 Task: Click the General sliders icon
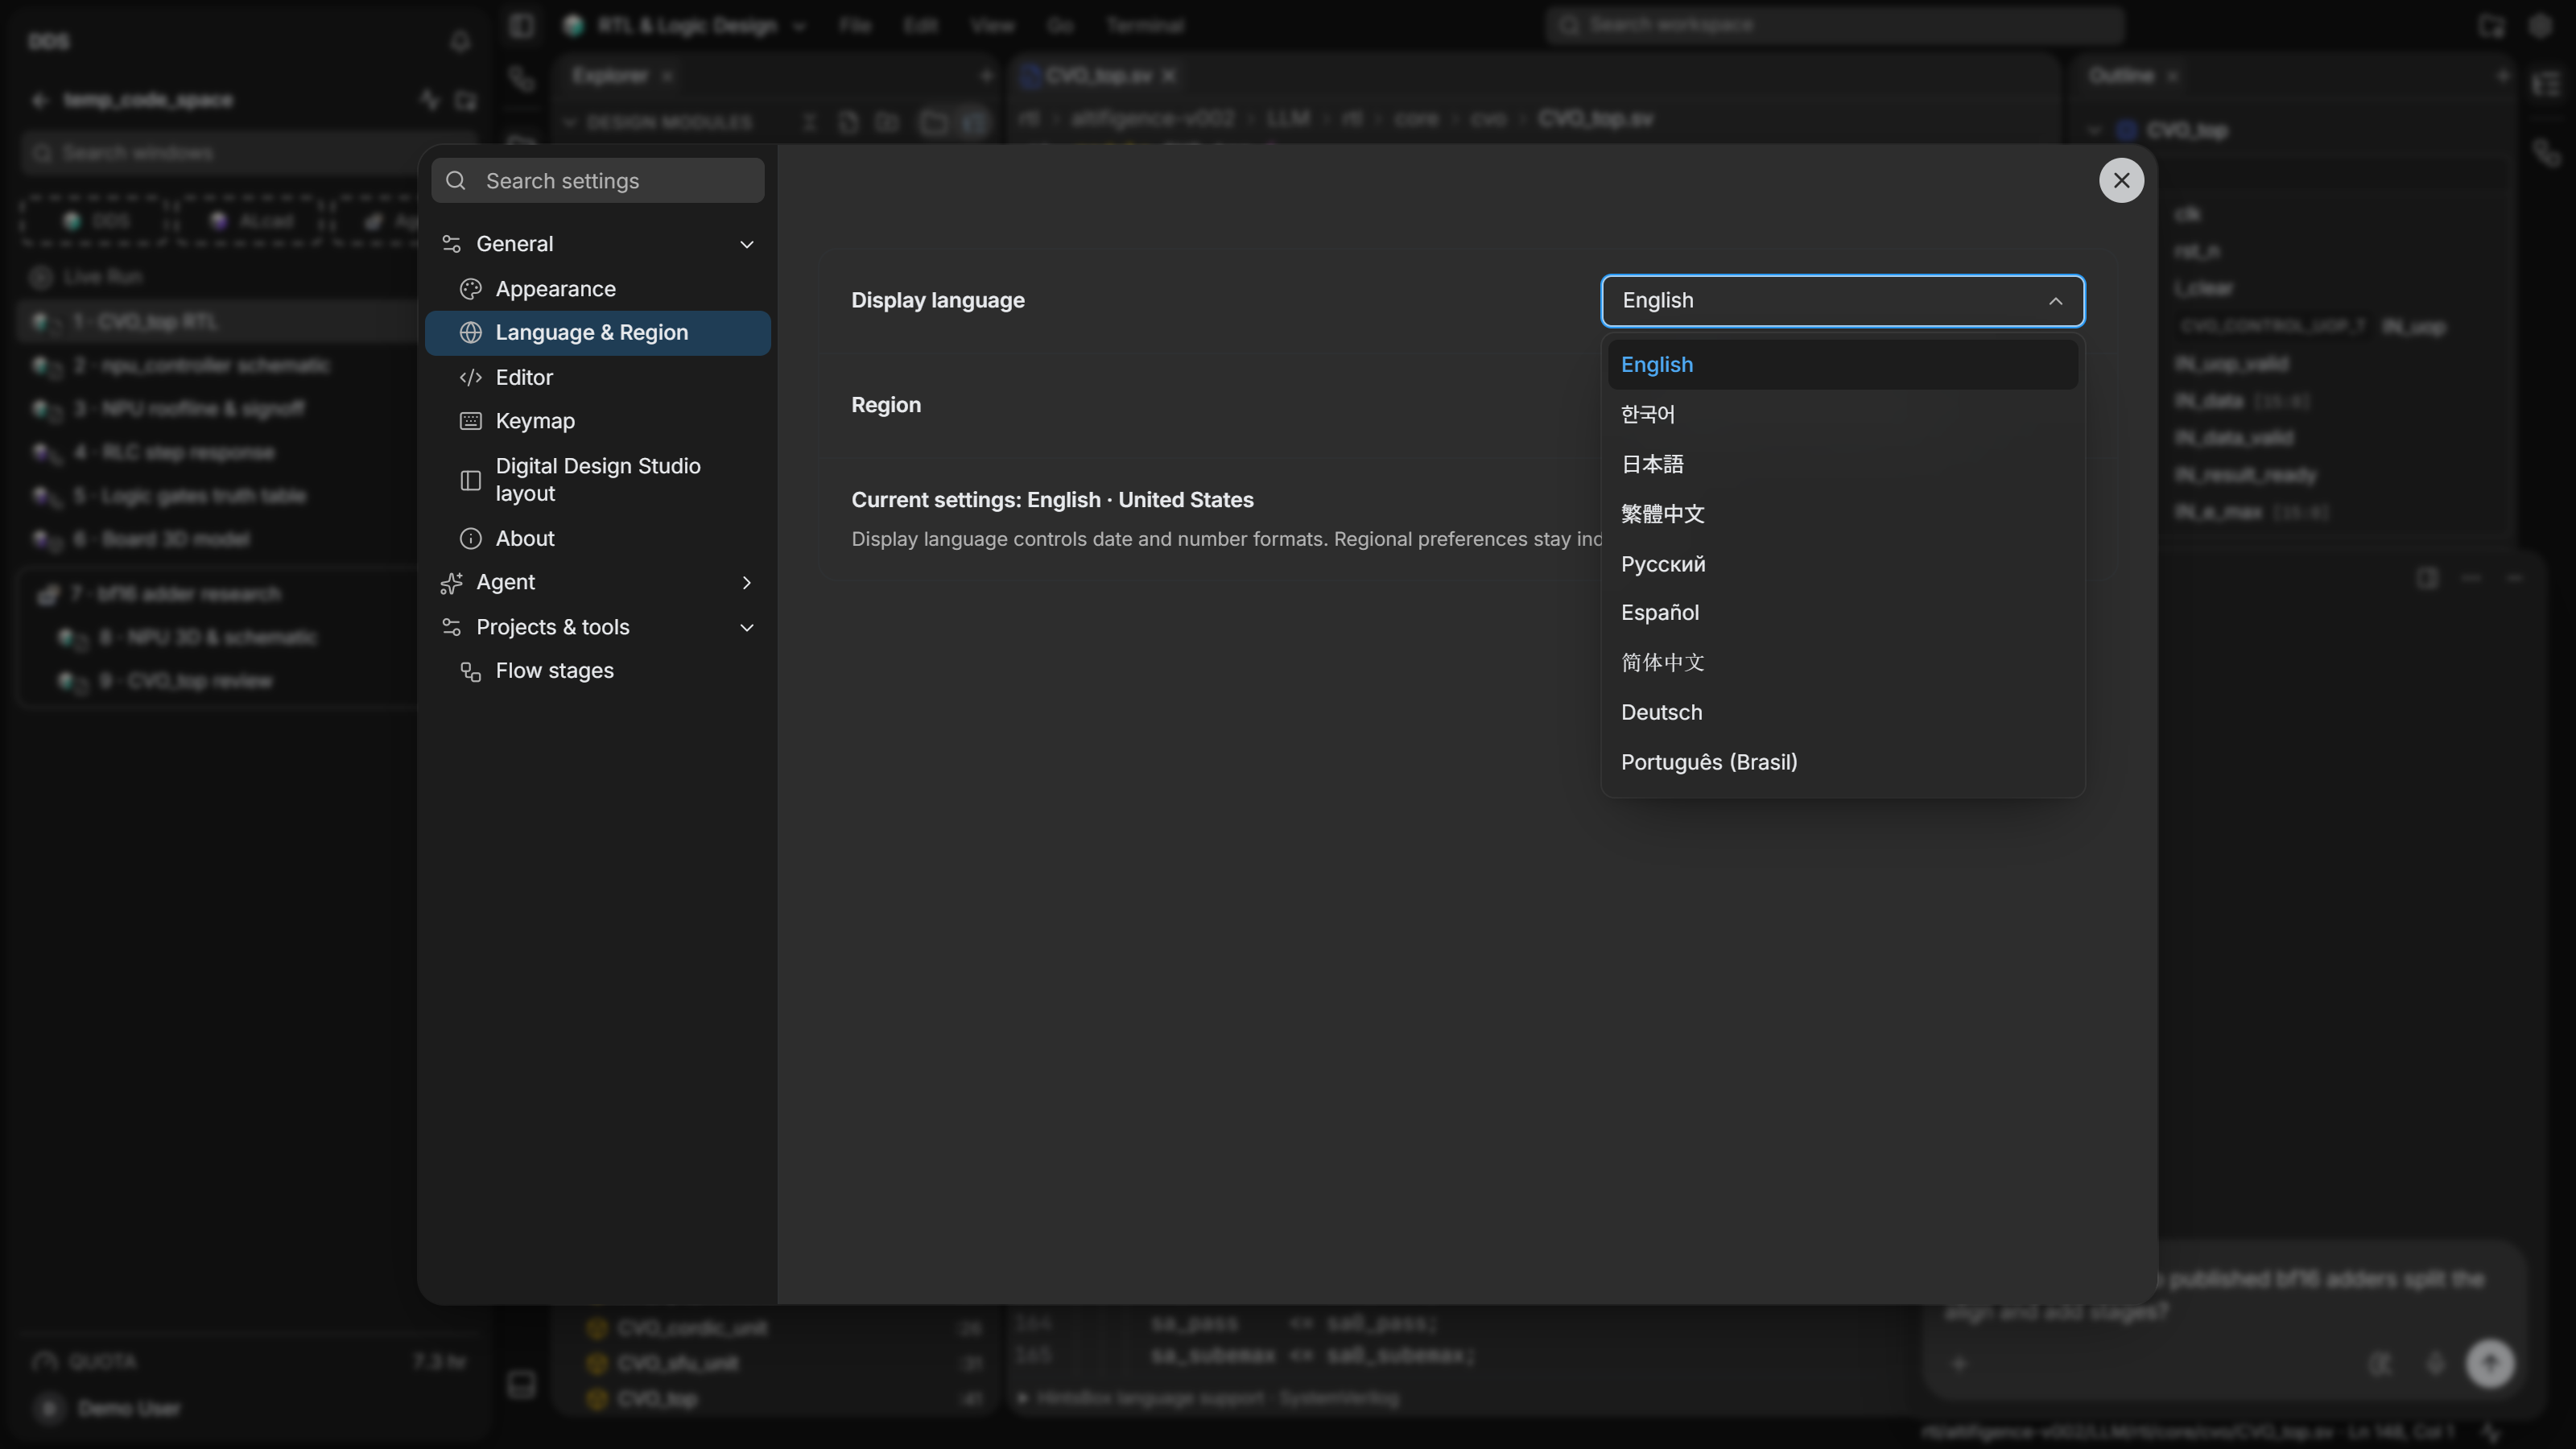[x=451, y=244]
